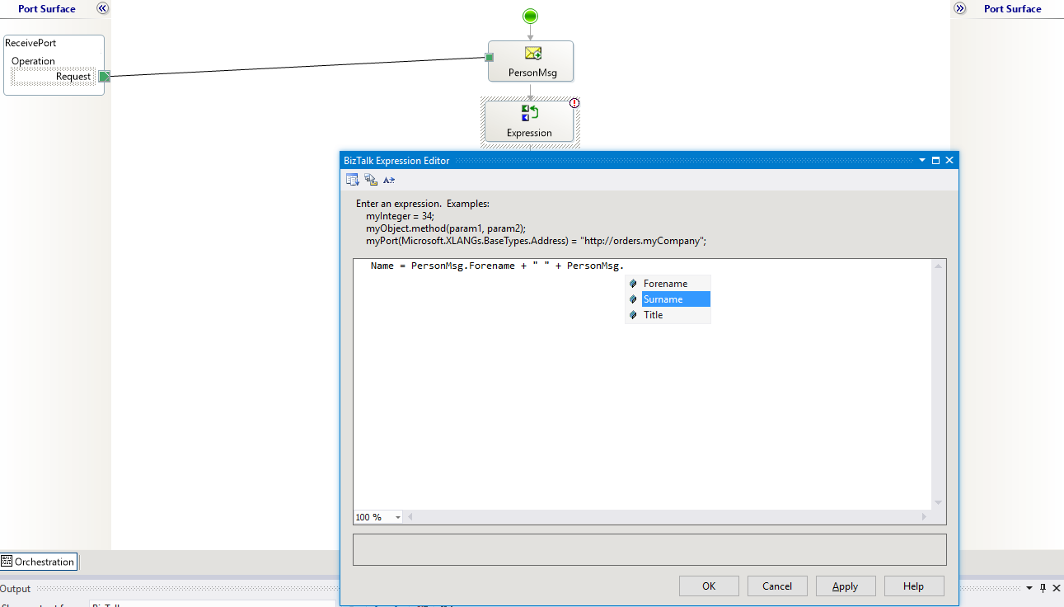Collapse the right Port Surface
Image resolution: width=1064 pixels, height=607 pixels.
[960, 8]
